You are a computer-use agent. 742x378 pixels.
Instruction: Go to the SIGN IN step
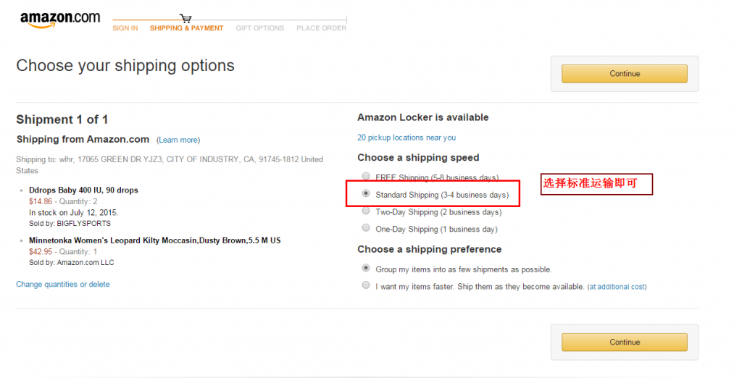pyautogui.click(x=125, y=28)
